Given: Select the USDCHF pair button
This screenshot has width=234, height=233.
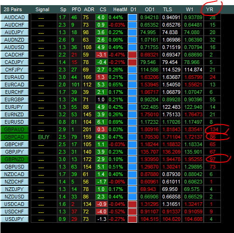Looking at the screenshot, I should tap(14, 212).
